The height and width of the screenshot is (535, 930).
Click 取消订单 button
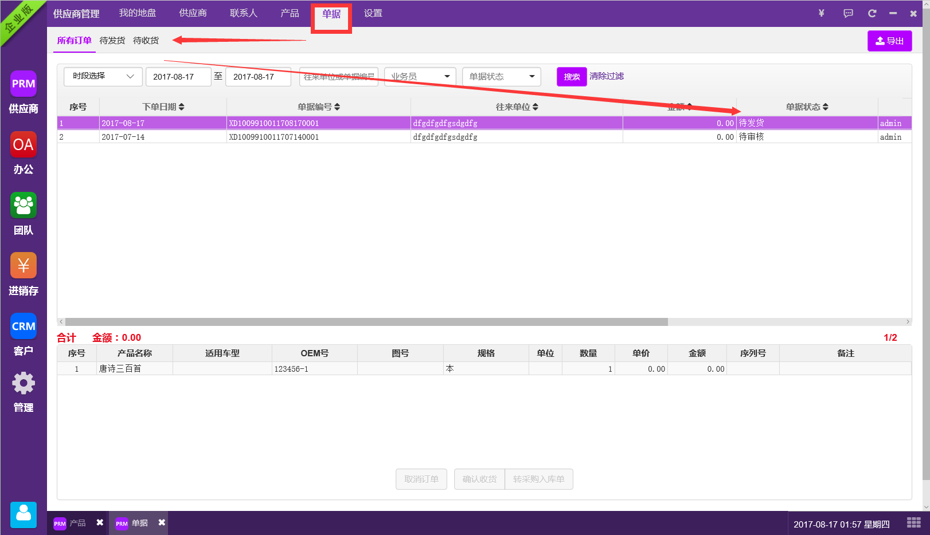pyautogui.click(x=421, y=479)
